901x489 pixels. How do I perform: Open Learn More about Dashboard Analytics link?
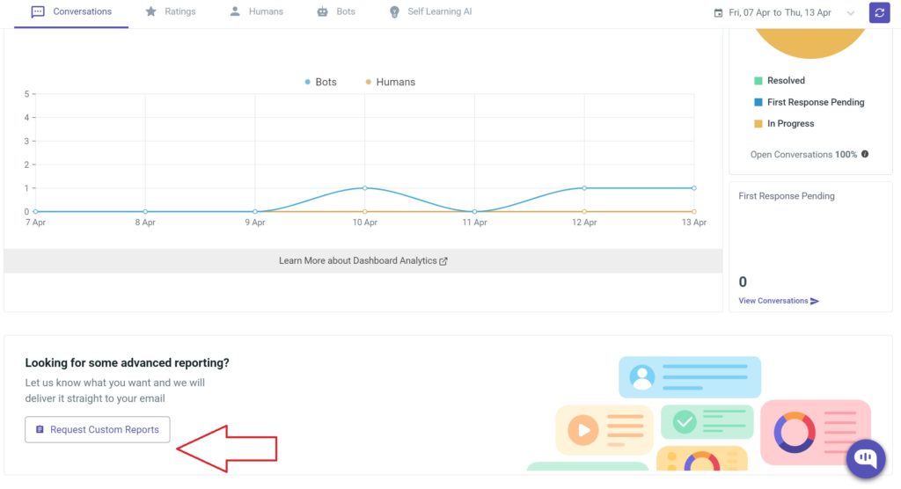click(363, 261)
